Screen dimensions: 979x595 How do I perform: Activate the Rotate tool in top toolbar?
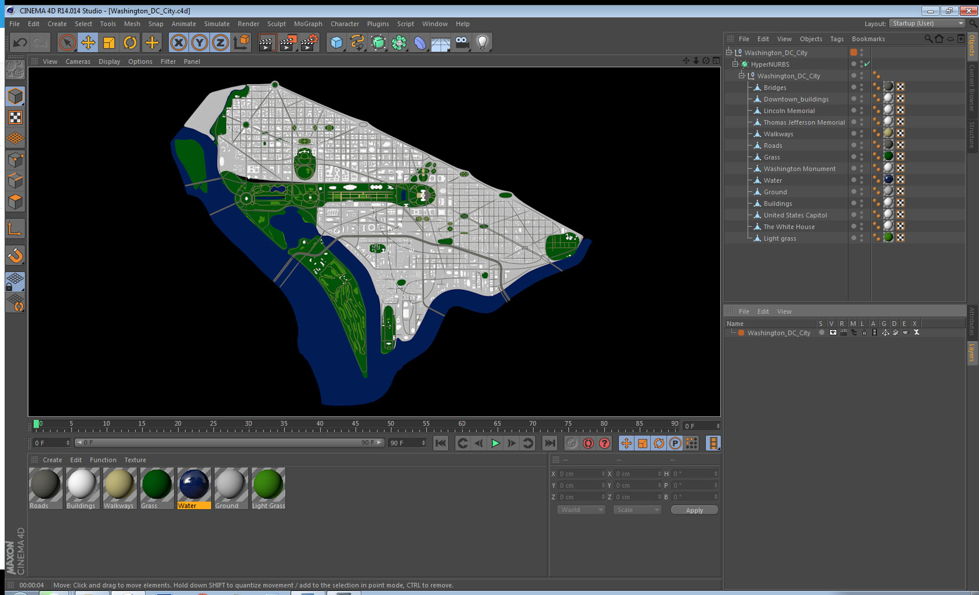click(x=130, y=42)
